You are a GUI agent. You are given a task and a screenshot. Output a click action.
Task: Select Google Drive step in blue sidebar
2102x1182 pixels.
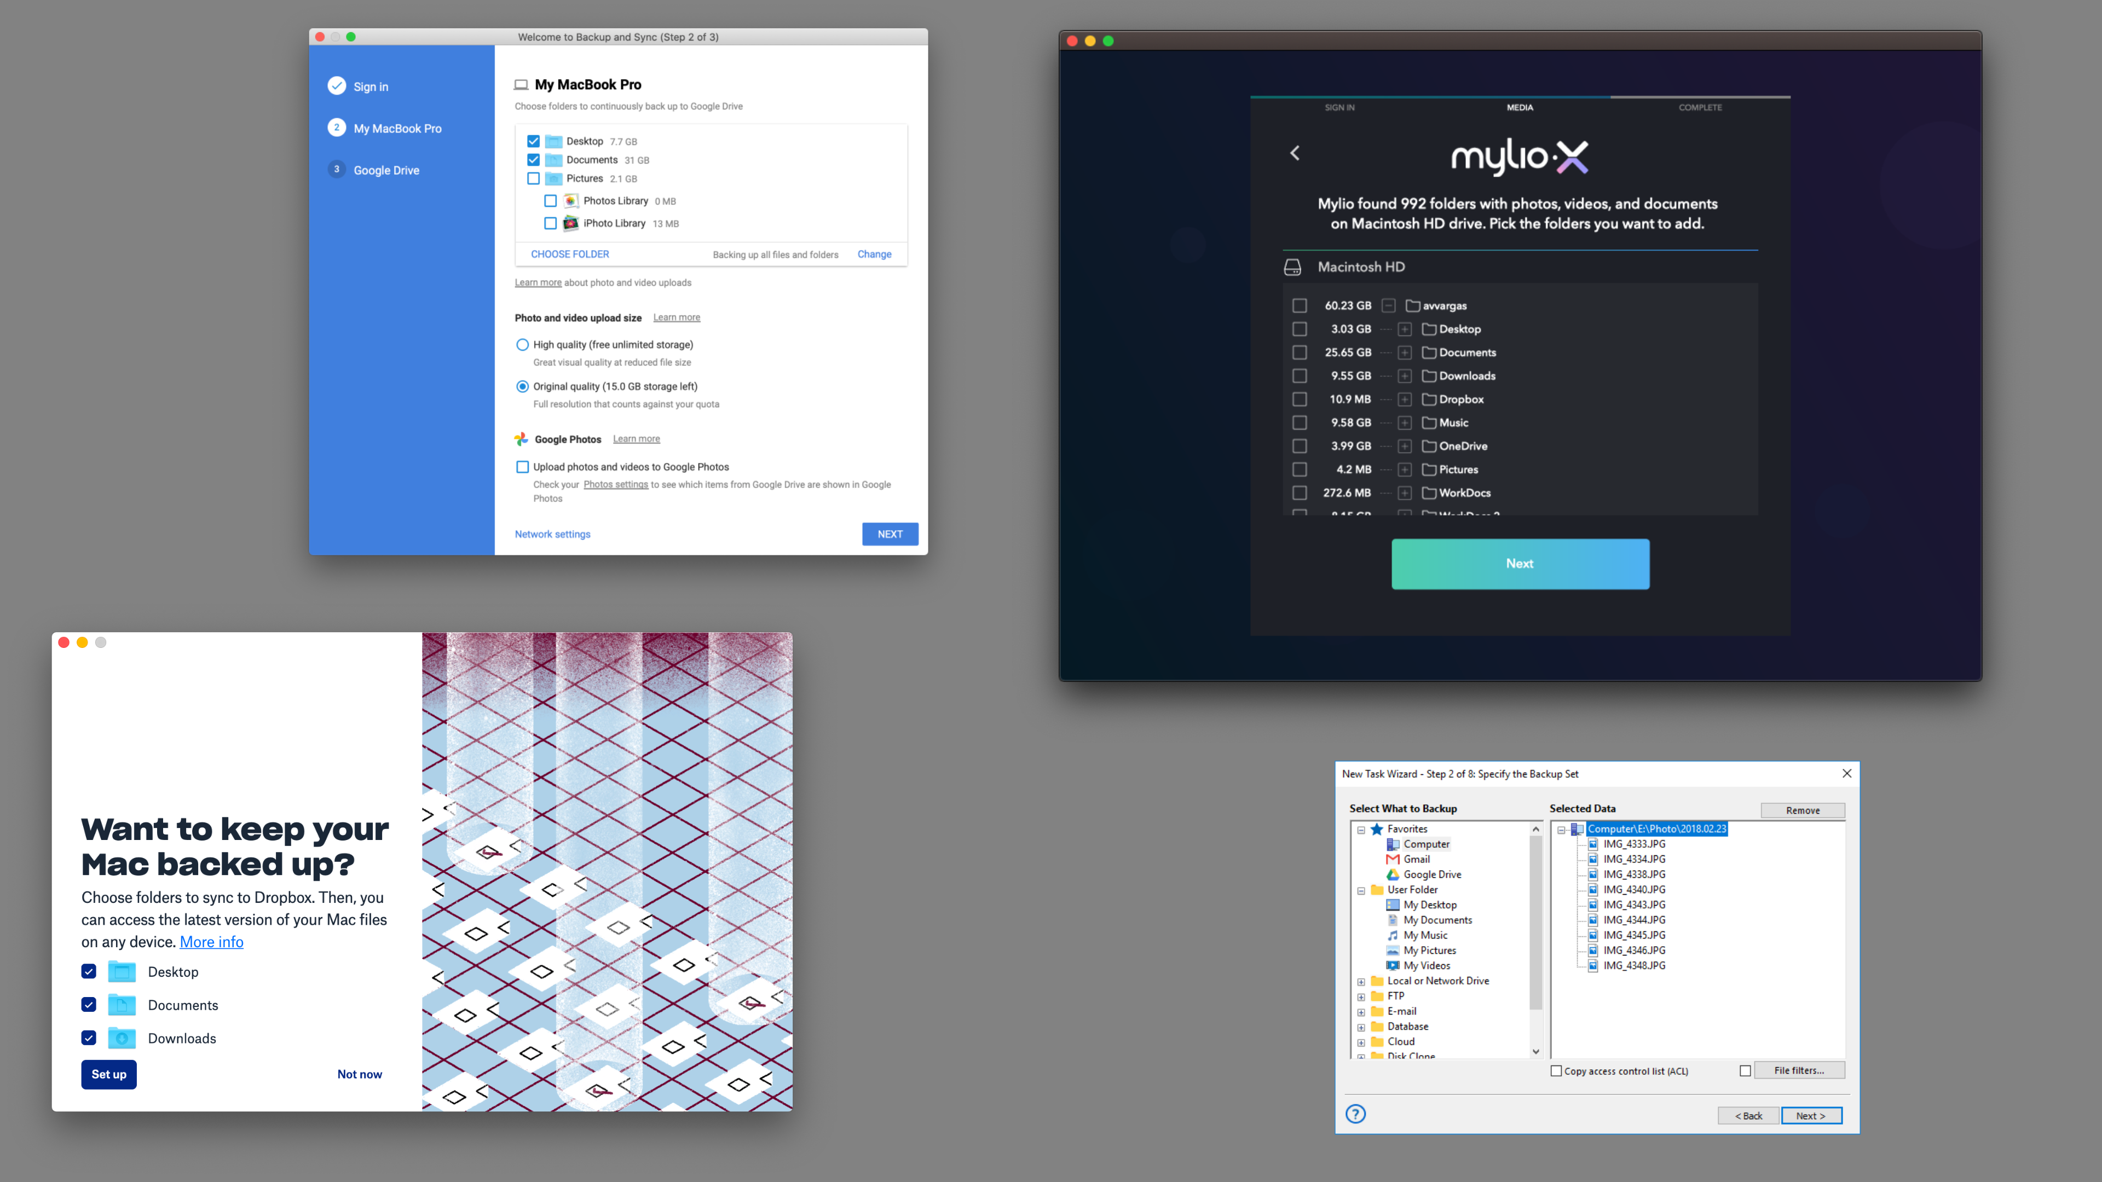click(x=386, y=171)
